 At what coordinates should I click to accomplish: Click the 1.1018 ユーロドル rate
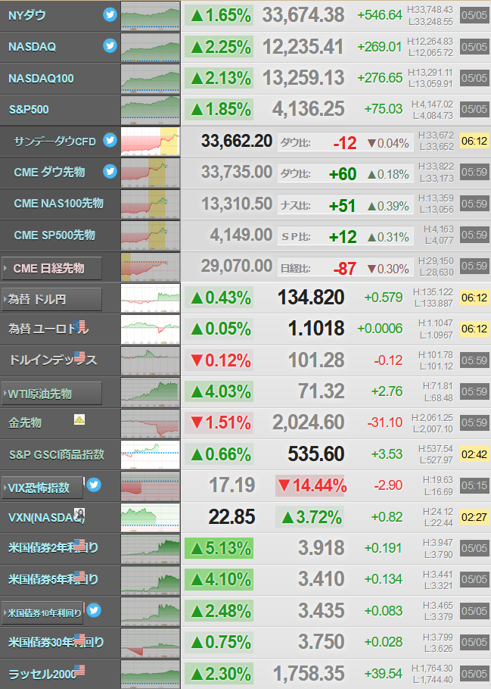tap(315, 329)
